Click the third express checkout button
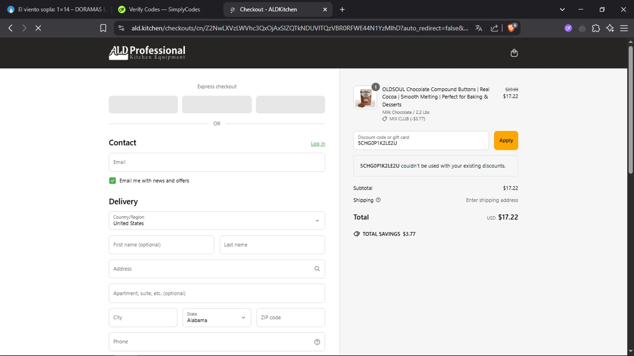This screenshot has height=356, width=634. (290, 104)
